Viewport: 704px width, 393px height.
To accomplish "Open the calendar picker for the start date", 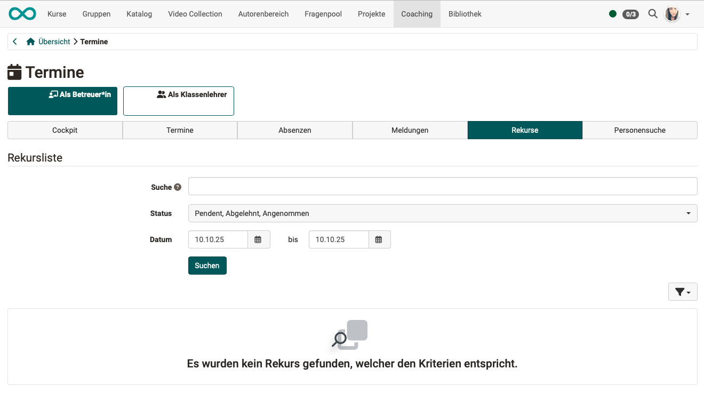I will [x=259, y=239].
